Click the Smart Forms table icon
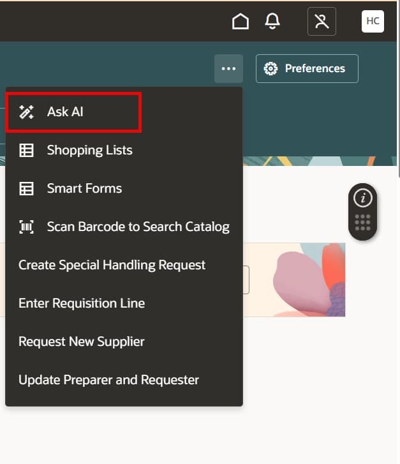Screen dimensions: 400x464 tap(26, 188)
